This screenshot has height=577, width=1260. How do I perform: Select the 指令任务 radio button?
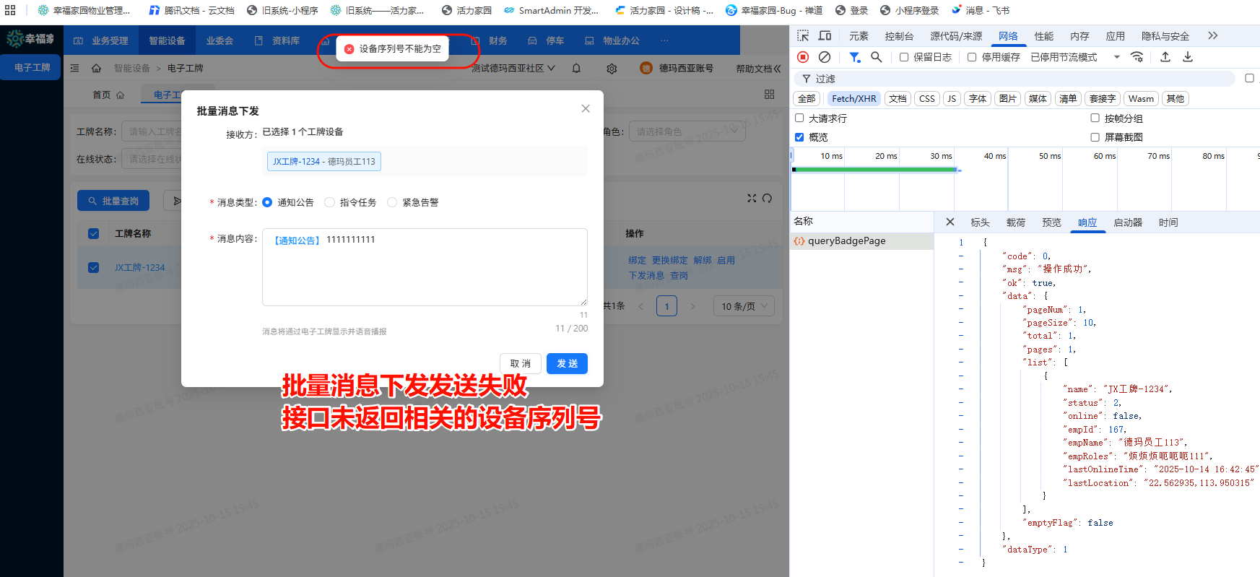point(329,202)
